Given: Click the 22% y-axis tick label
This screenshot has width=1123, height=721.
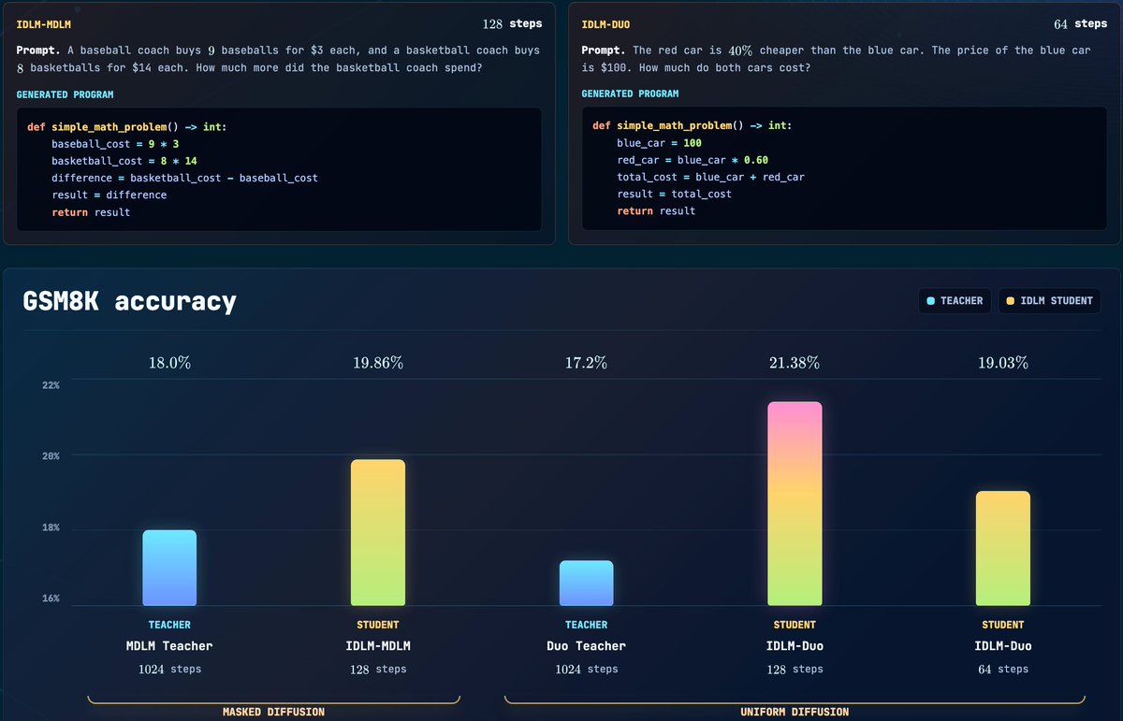Looking at the screenshot, I should point(51,385).
